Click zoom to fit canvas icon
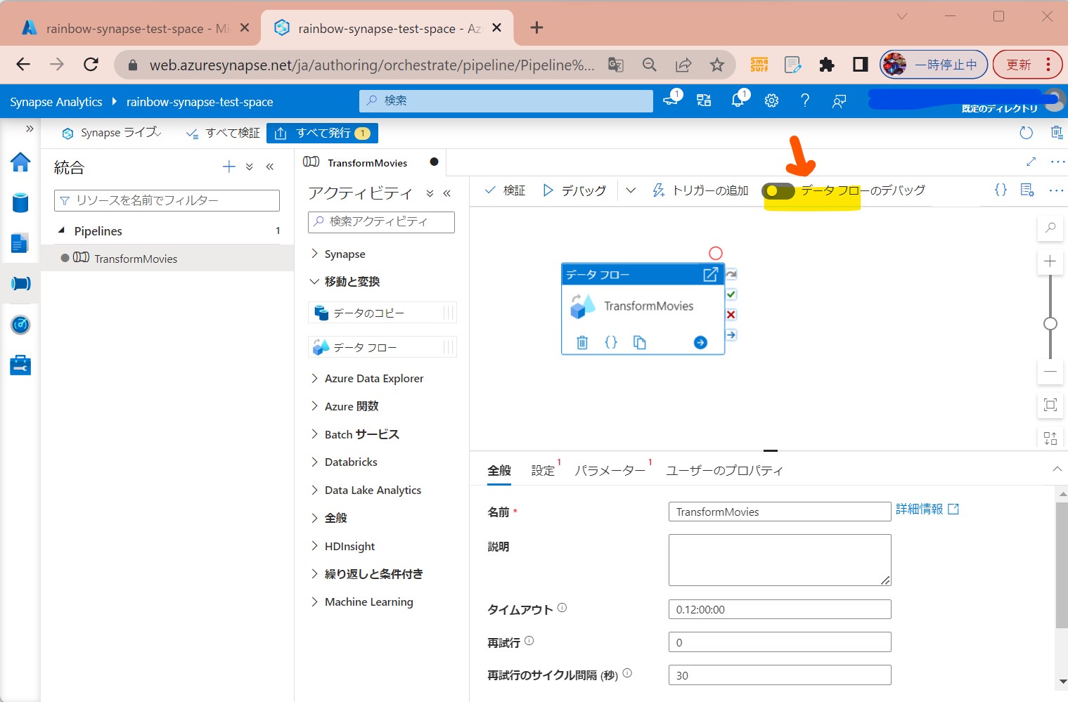This screenshot has width=1068, height=702. [1050, 405]
